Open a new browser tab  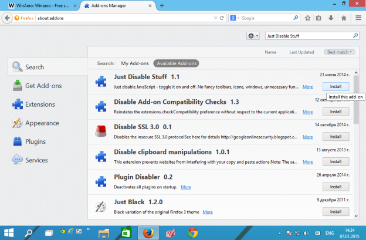coord(162,6)
